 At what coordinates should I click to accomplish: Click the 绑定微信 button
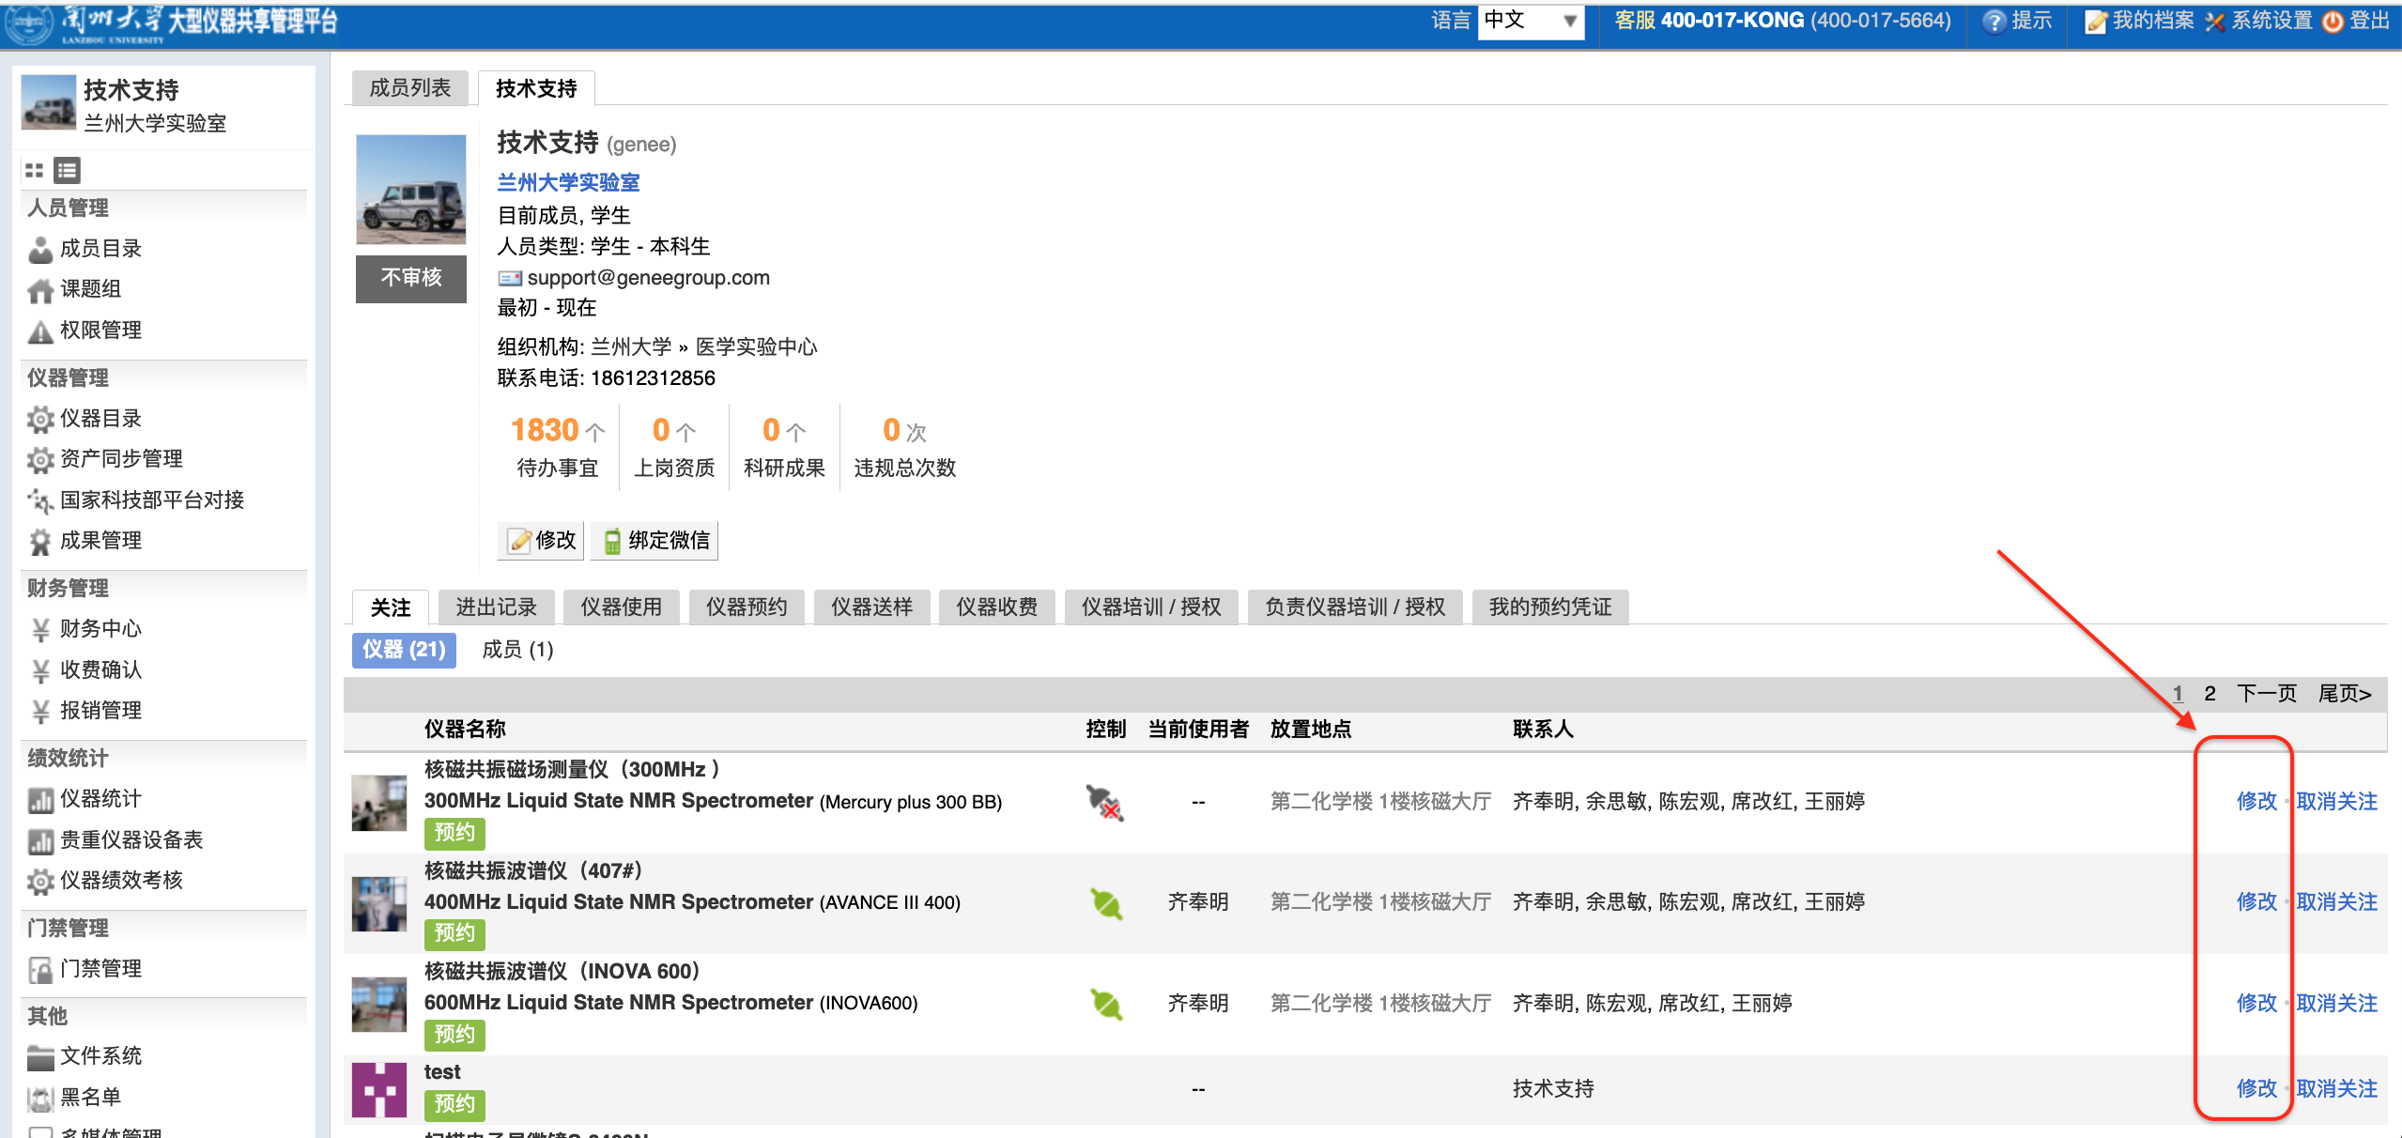coord(654,541)
